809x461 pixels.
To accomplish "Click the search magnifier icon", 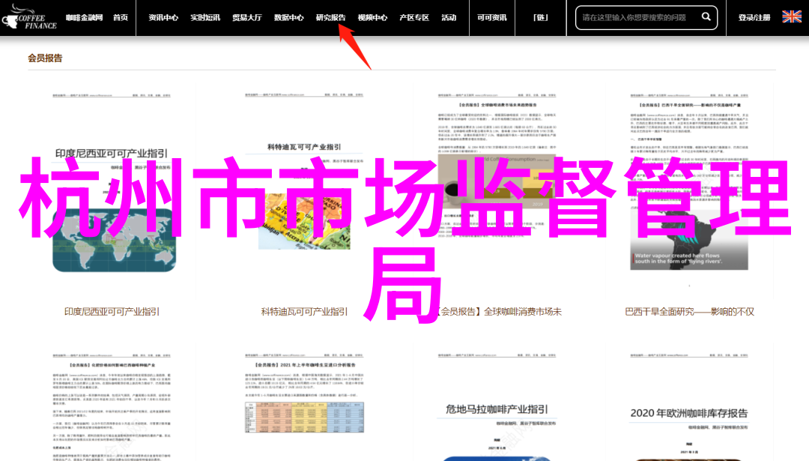I will [706, 17].
